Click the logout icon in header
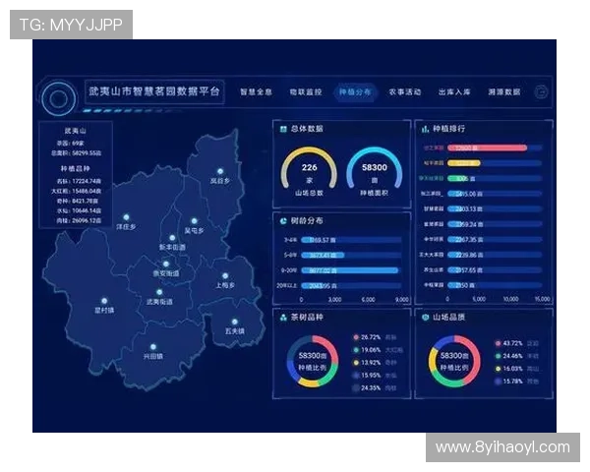The image size is (590, 472). (541, 91)
